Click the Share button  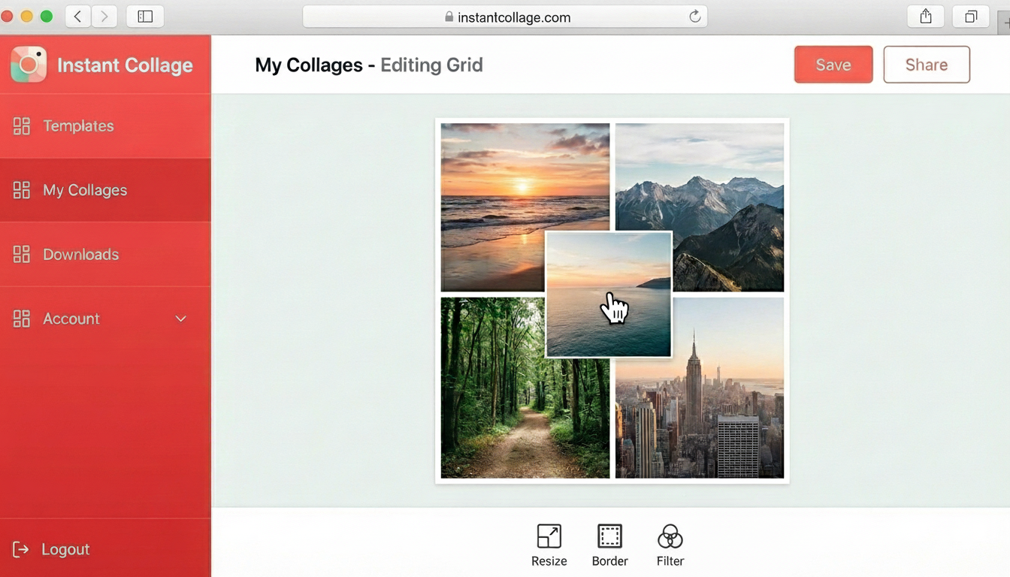coord(926,64)
